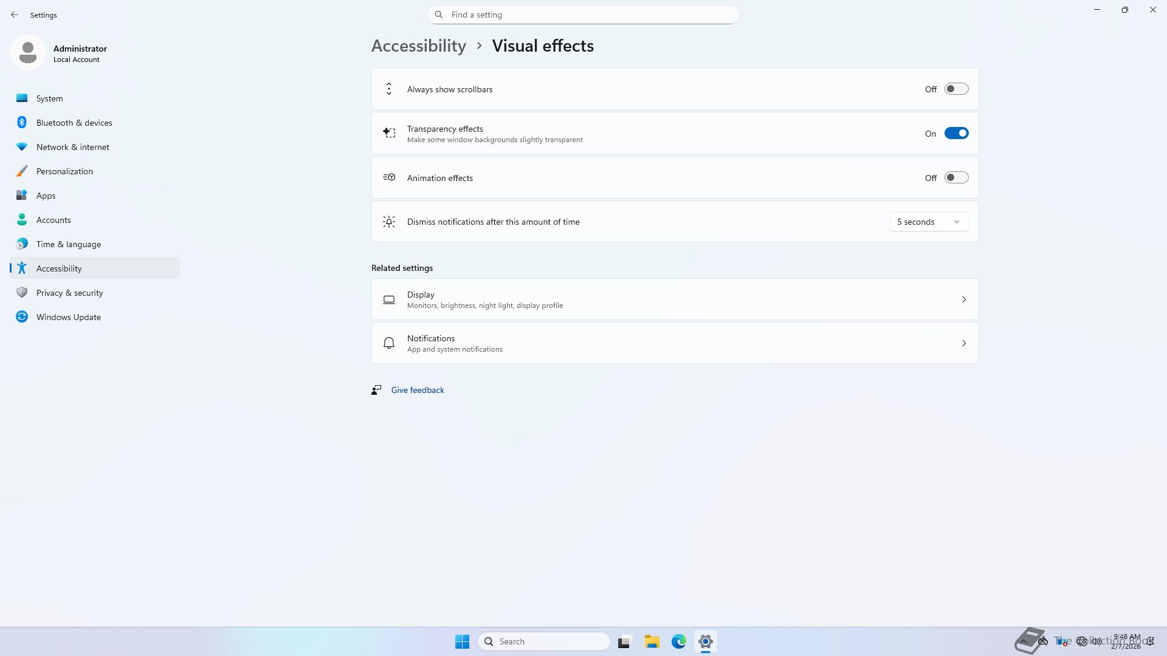The image size is (1167, 656).
Task: Click the Windows Update sync icon
Action: (x=22, y=317)
